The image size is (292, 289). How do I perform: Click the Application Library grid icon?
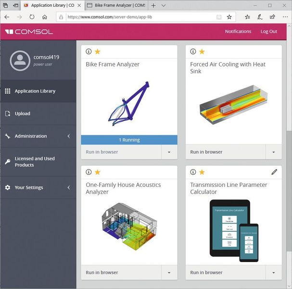point(7,91)
